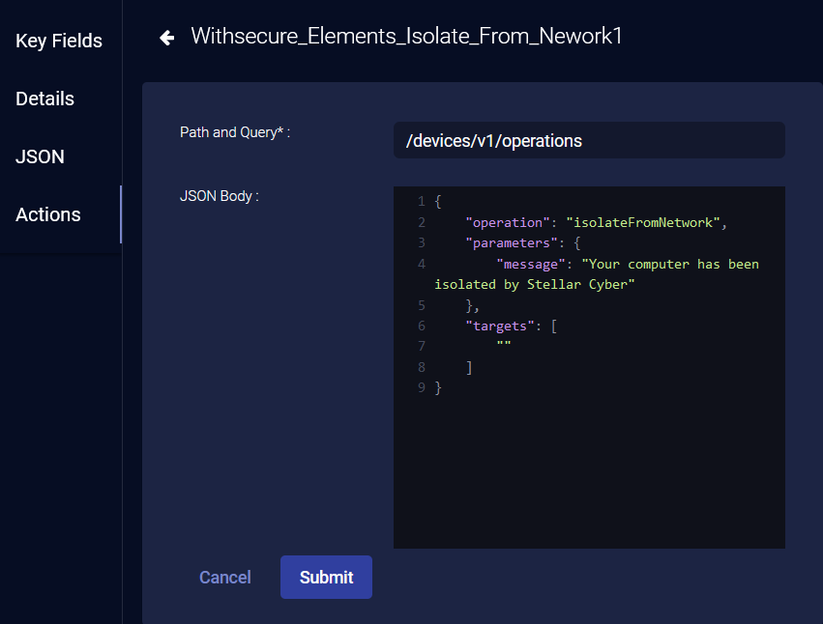This screenshot has width=823, height=624.
Task: Click line number 9 in editor gutter
Action: [422, 387]
